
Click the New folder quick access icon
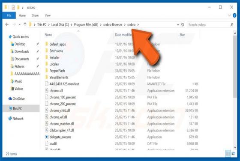click(18, 7)
